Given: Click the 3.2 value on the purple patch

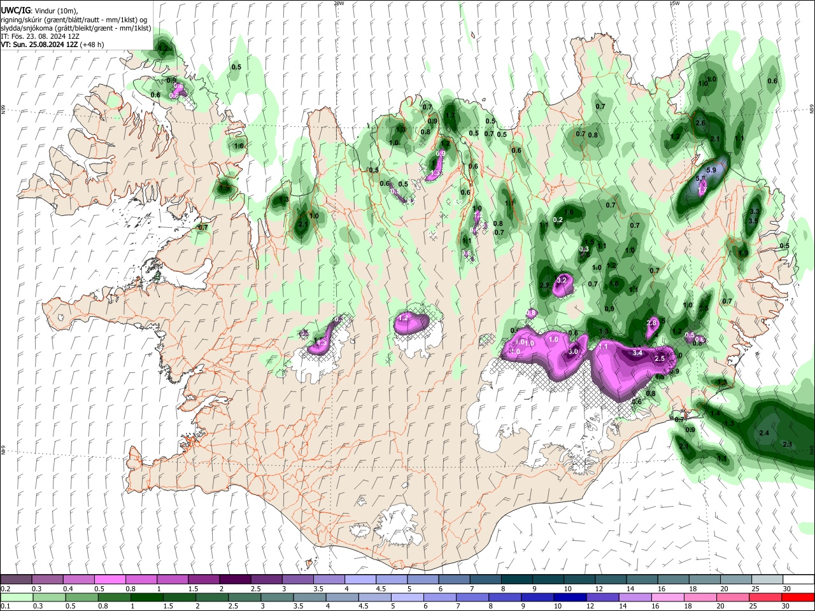Looking at the screenshot, I should (562, 280).
